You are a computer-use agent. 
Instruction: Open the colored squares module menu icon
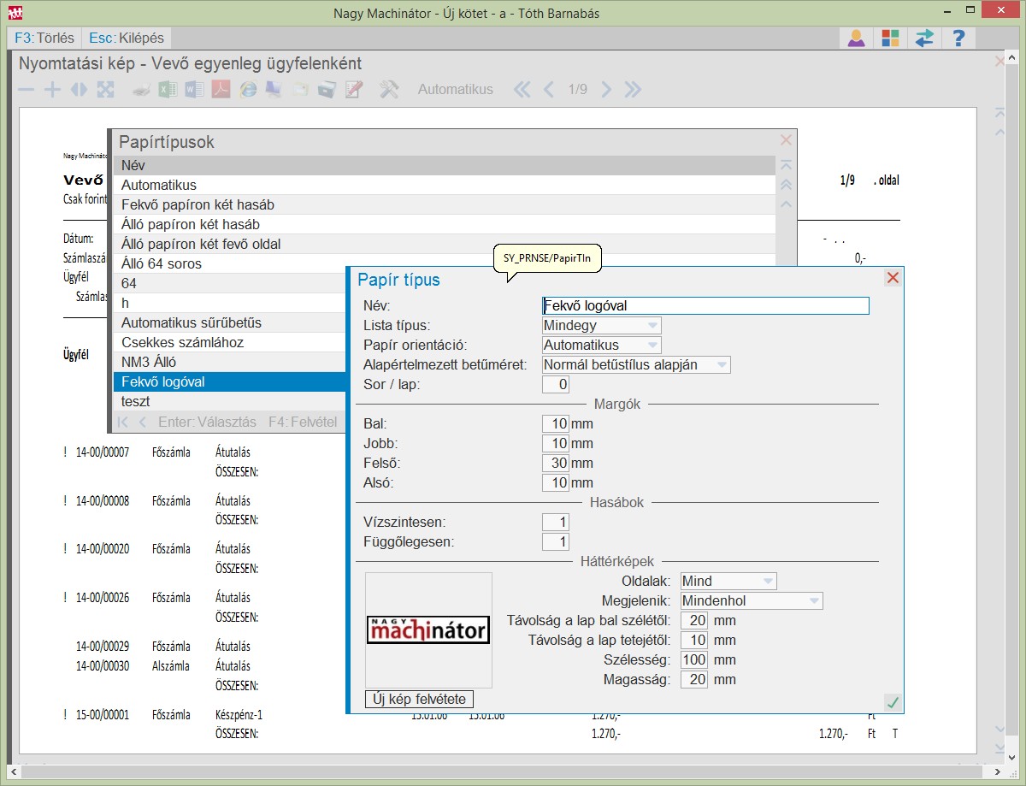click(x=890, y=38)
